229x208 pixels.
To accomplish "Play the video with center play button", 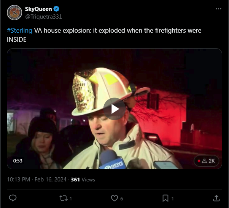I will [114, 109].
